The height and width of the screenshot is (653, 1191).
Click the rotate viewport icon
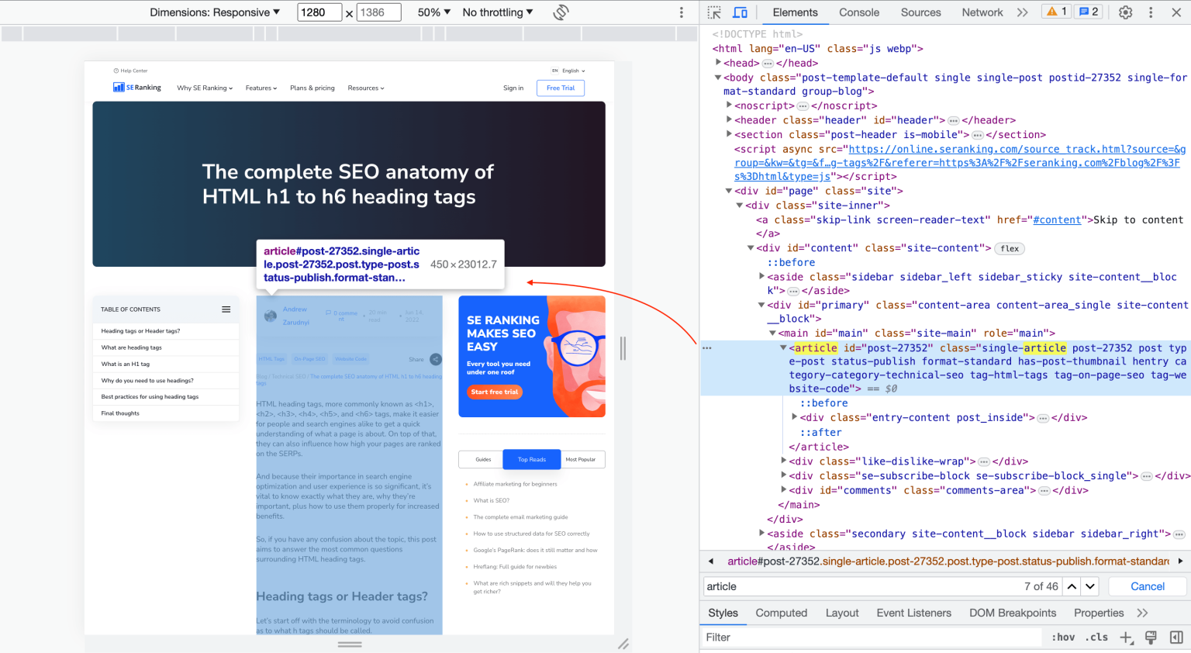coord(560,12)
